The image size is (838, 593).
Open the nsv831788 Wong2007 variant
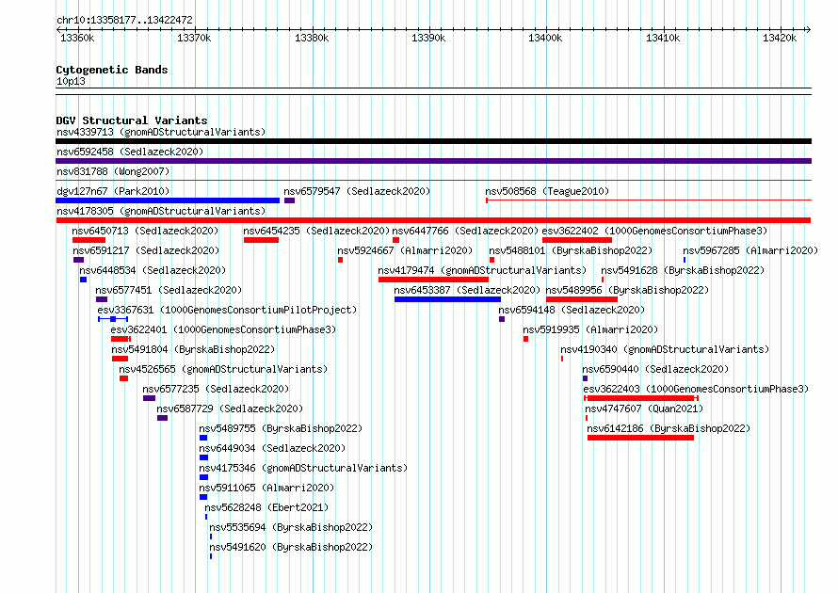pos(113,171)
